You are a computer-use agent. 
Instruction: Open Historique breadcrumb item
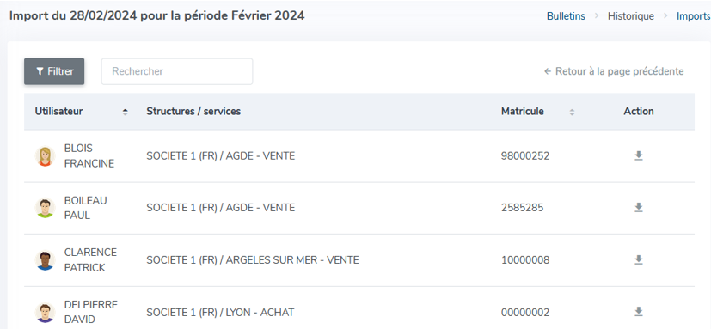pos(631,15)
